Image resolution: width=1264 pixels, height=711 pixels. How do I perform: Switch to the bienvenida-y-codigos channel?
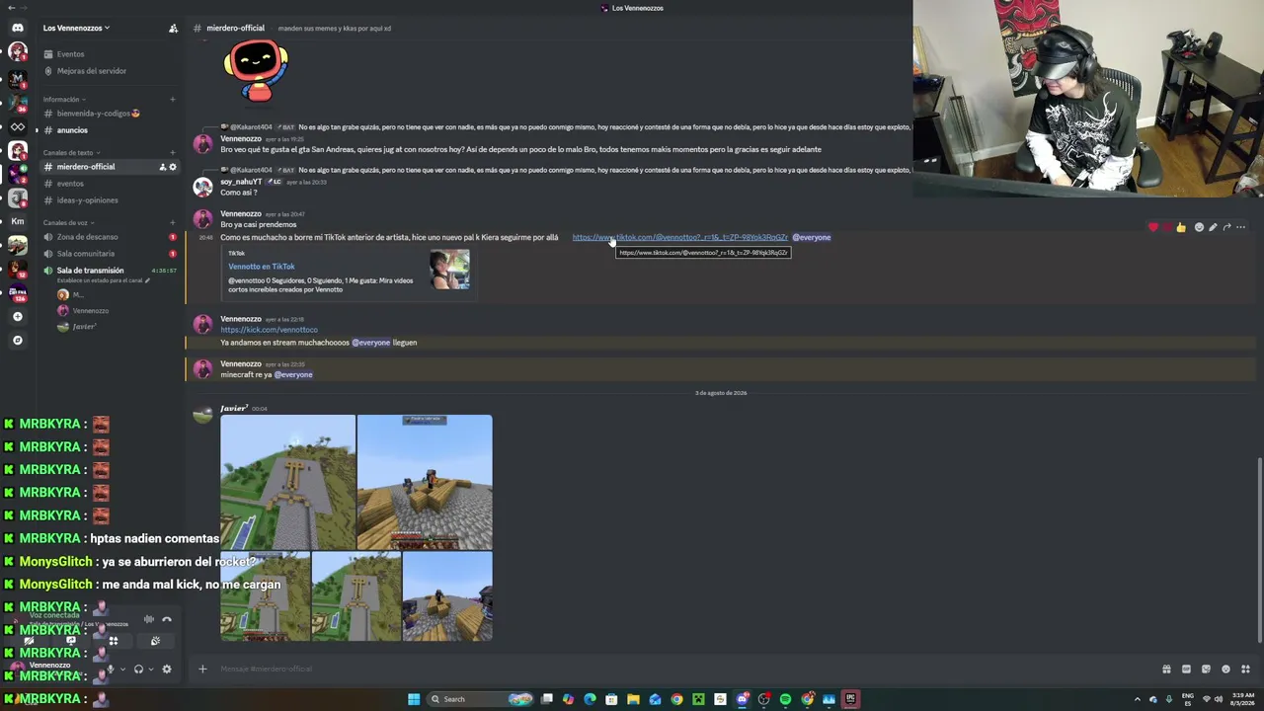coord(92,114)
